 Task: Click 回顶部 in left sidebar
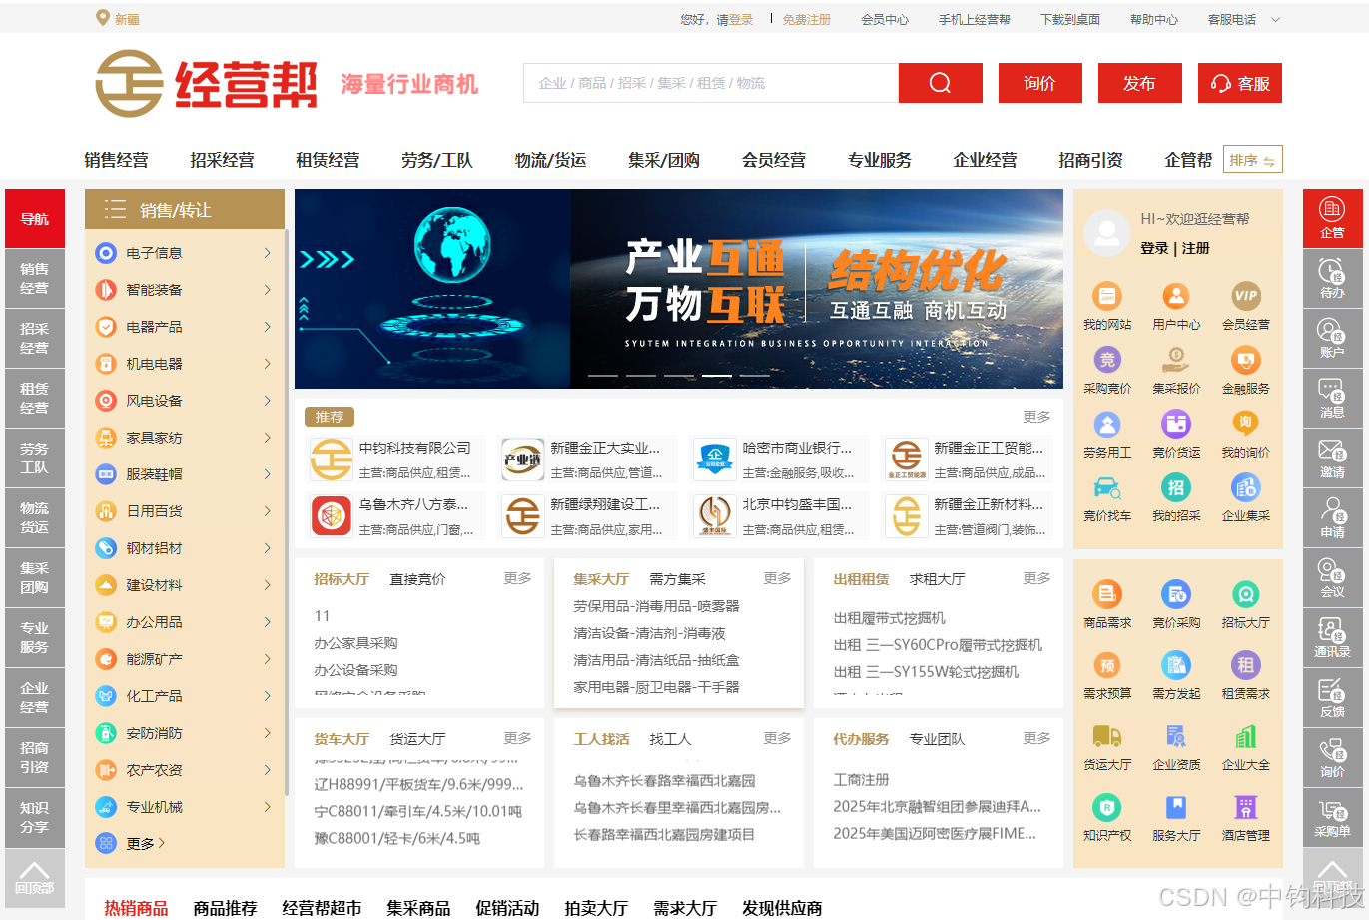34,876
